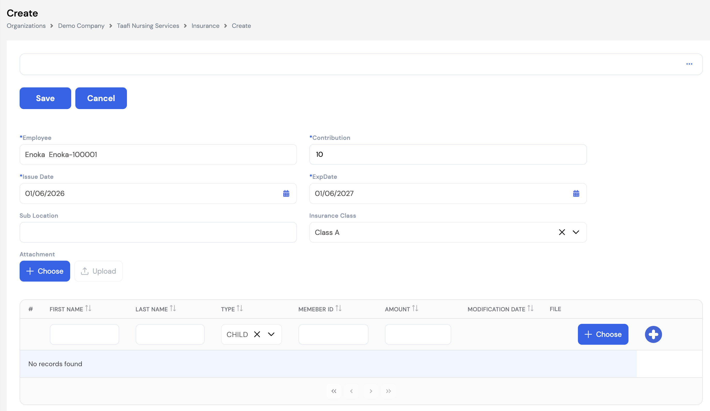Sort by Last Name column arrows
The width and height of the screenshot is (710, 411).
[x=173, y=309]
